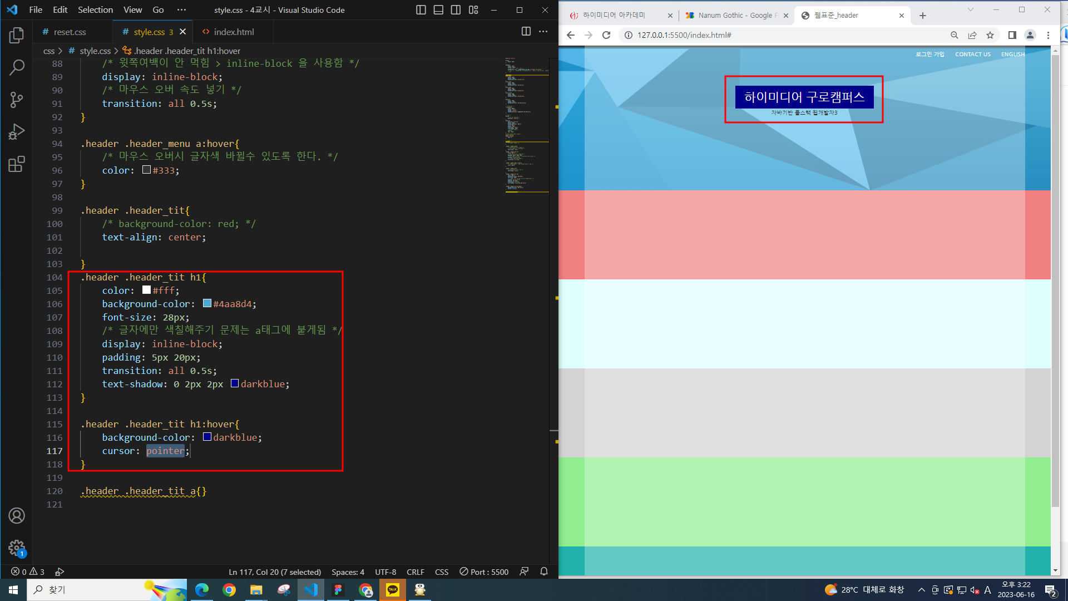
Task: Reload the browser page
Action: point(606,35)
